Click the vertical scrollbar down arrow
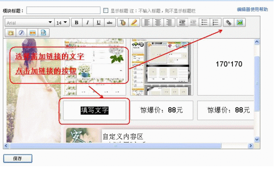This screenshot has width=275, height=169. (257, 140)
